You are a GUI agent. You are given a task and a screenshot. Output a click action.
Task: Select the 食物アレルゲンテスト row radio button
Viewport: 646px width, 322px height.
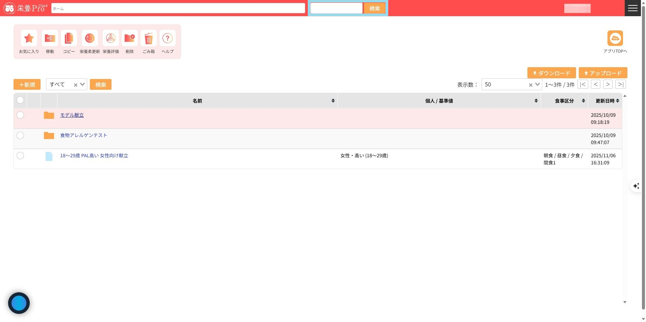(x=20, y=136)
